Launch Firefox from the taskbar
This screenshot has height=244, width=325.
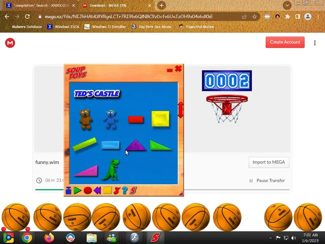pyautogui.click(x=49, y=238)
